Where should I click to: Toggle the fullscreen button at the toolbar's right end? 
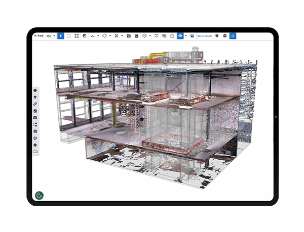(x=233, y=36)
